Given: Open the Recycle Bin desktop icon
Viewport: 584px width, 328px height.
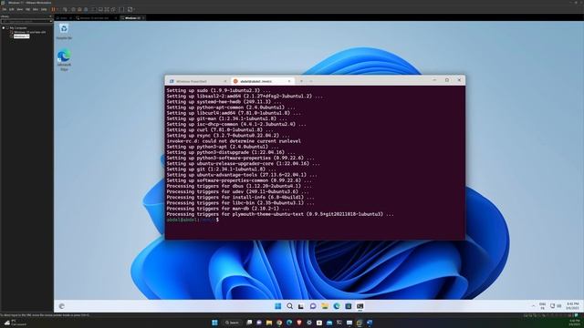Looking at the screenshot, I should click(x=64, y=31).
